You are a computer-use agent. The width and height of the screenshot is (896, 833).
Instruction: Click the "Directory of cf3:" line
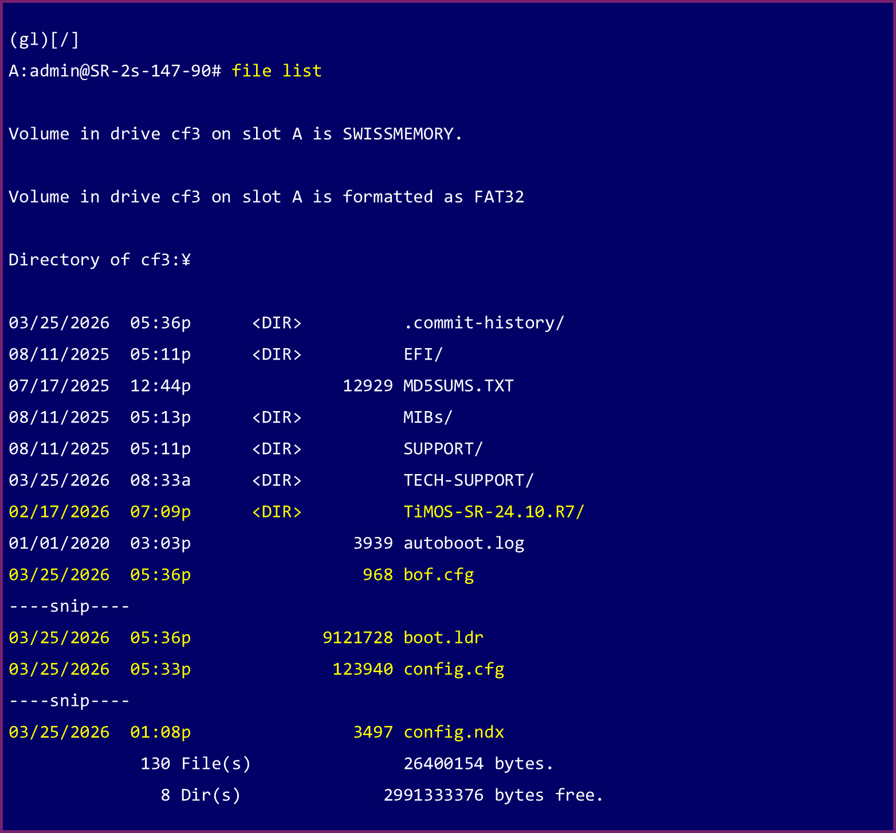coord(99,260)
